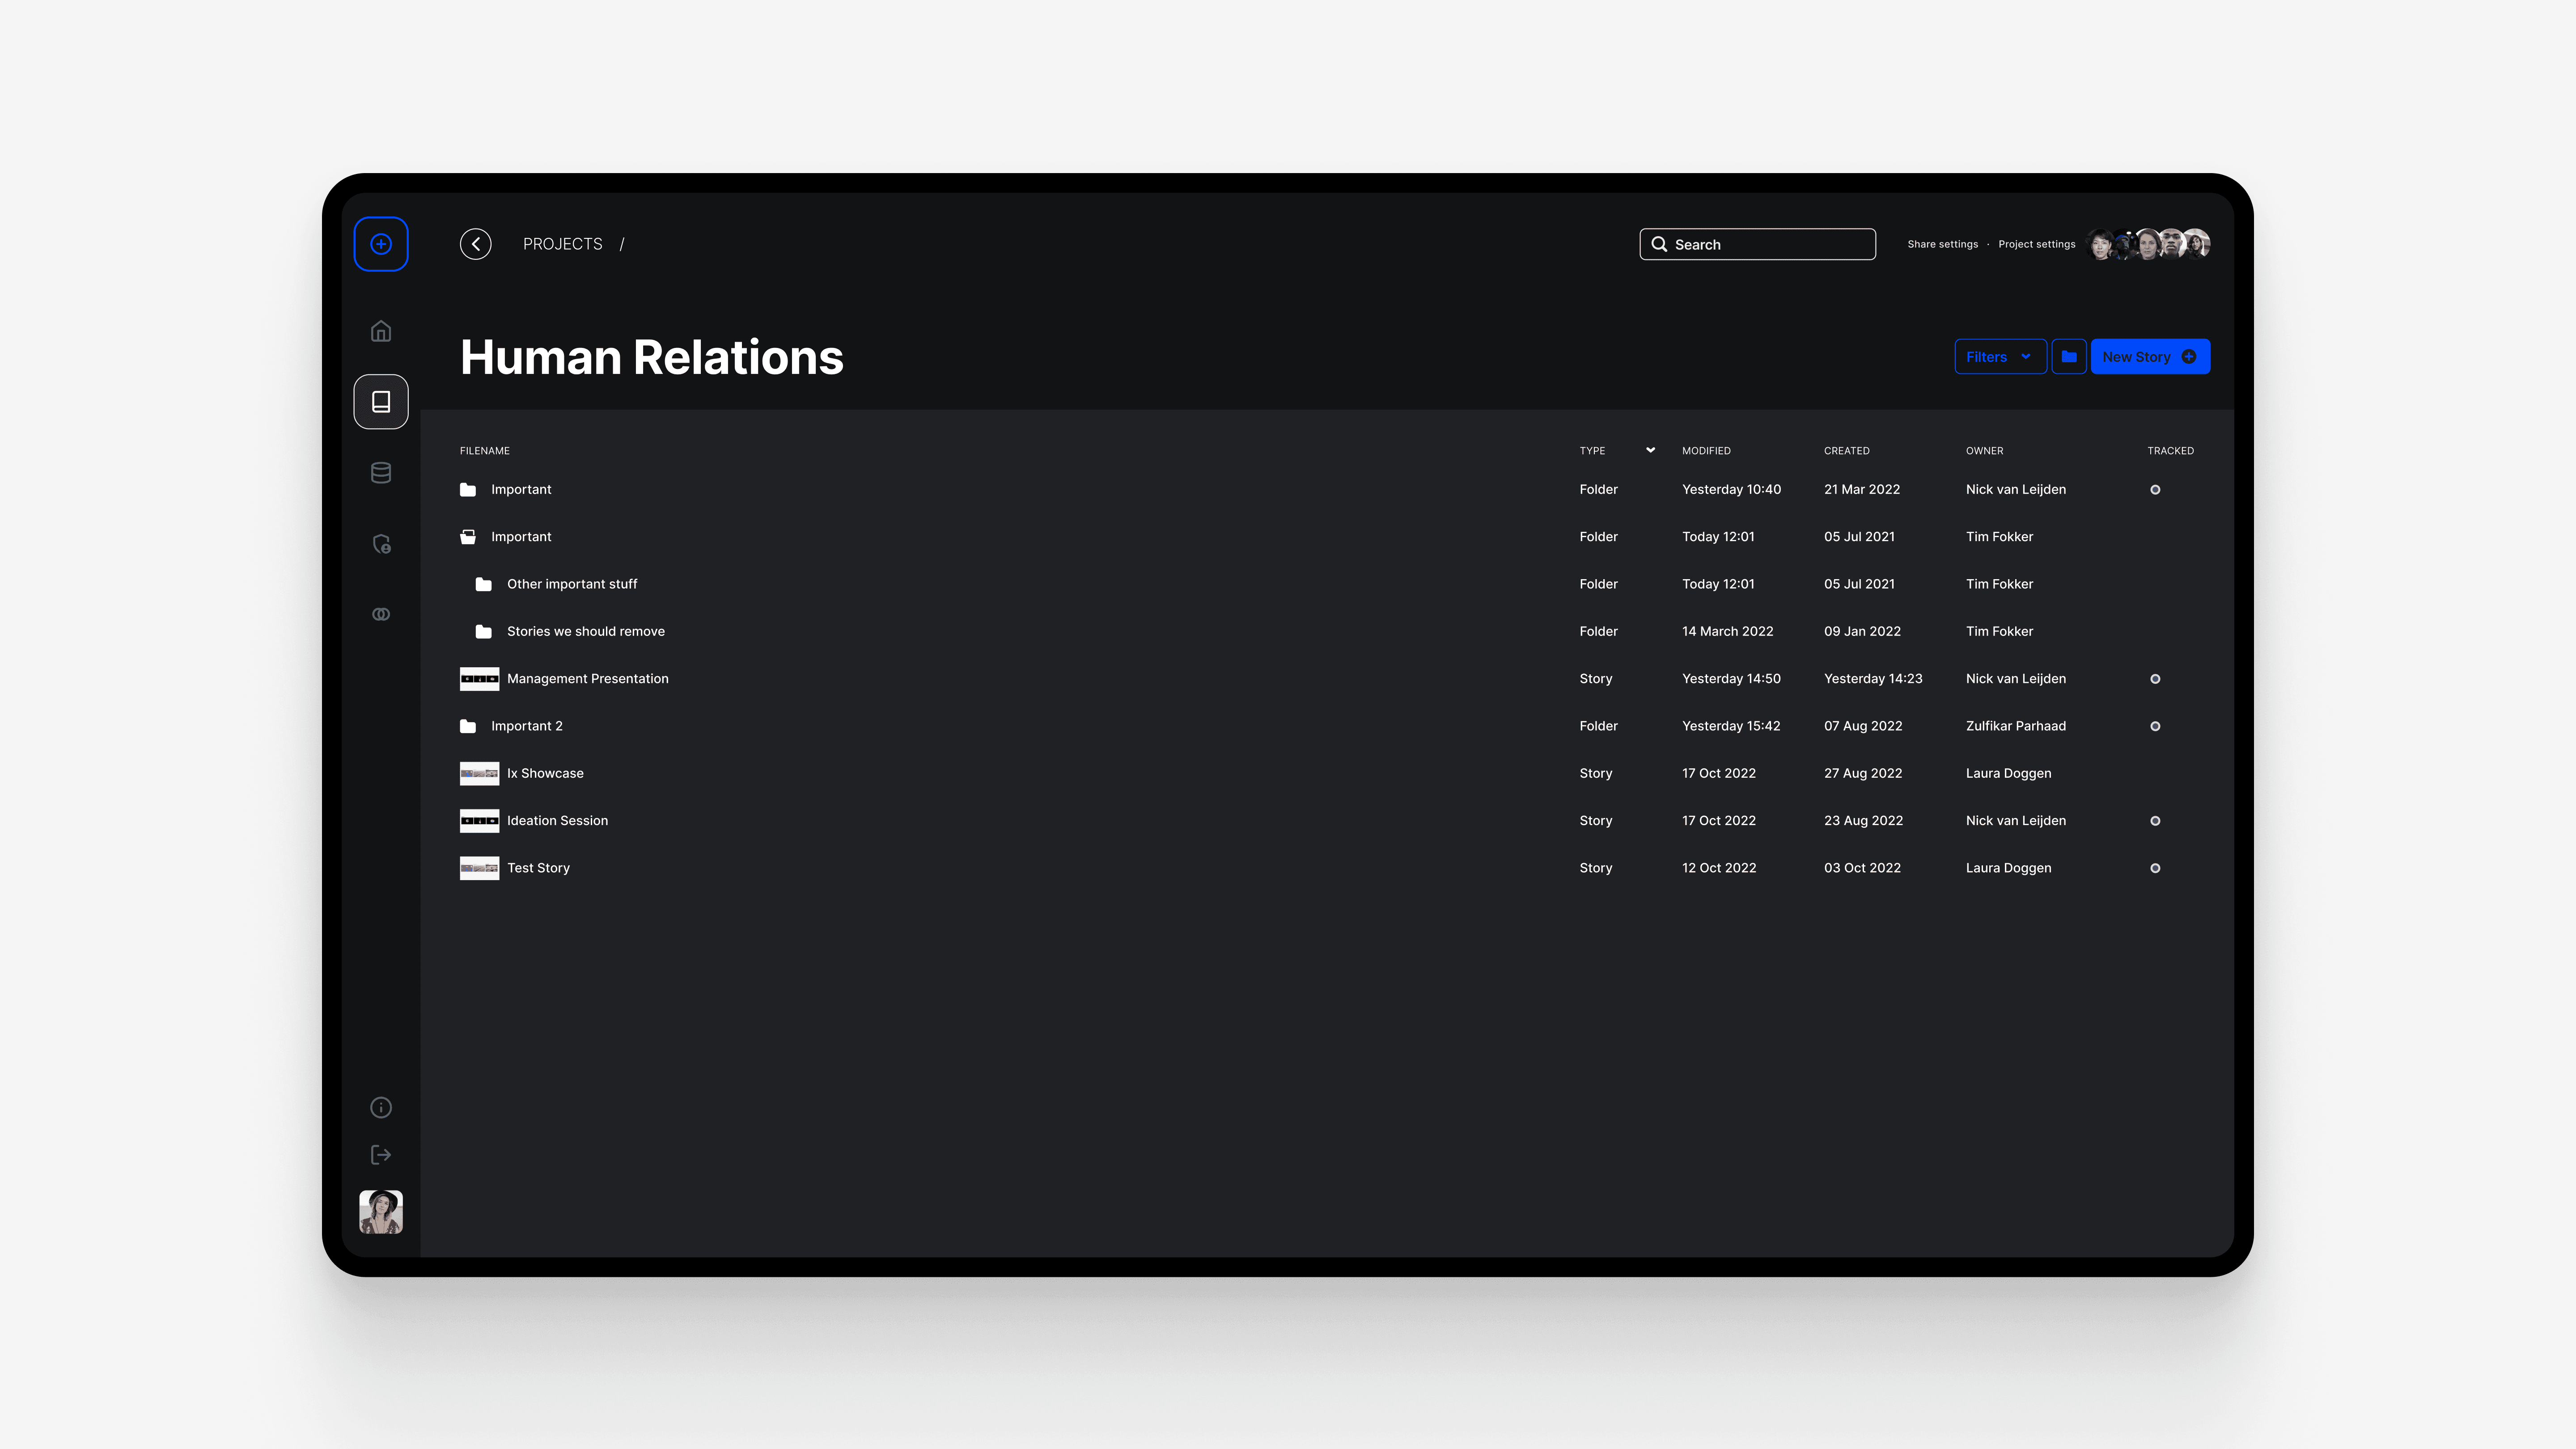Image resolution: width=2576 pixels, height=1449 pixels.
Task: Toggle tracking for the Important folder modified Yesterday 10:40
Action: [x=2155, y=490]
